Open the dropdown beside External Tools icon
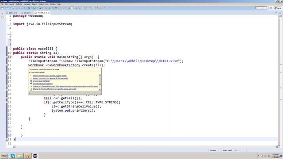The width and height of the screenshot is (283, 159). point(42,8)
